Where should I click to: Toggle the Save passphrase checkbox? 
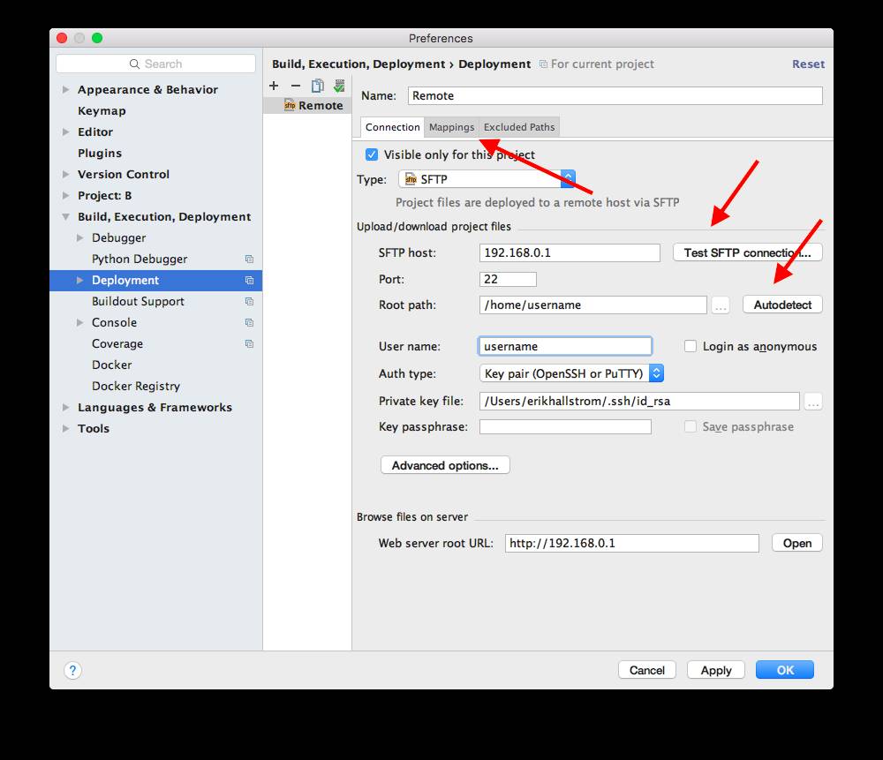(x=691, y=426)
